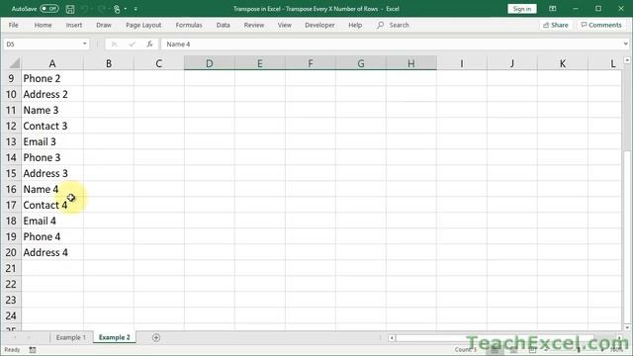Select row 16 header
Viewport: 633px width, 356px height.
[11, 189]
